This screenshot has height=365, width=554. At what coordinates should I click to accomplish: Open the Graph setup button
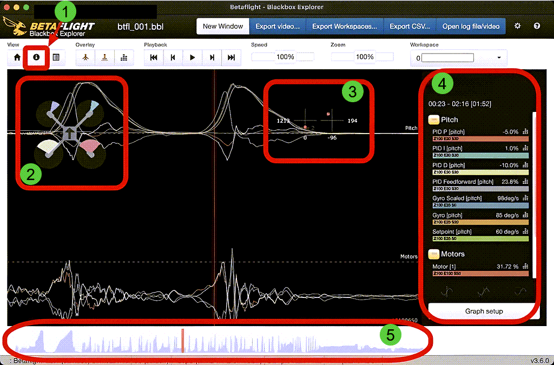[x=484, y=311]
